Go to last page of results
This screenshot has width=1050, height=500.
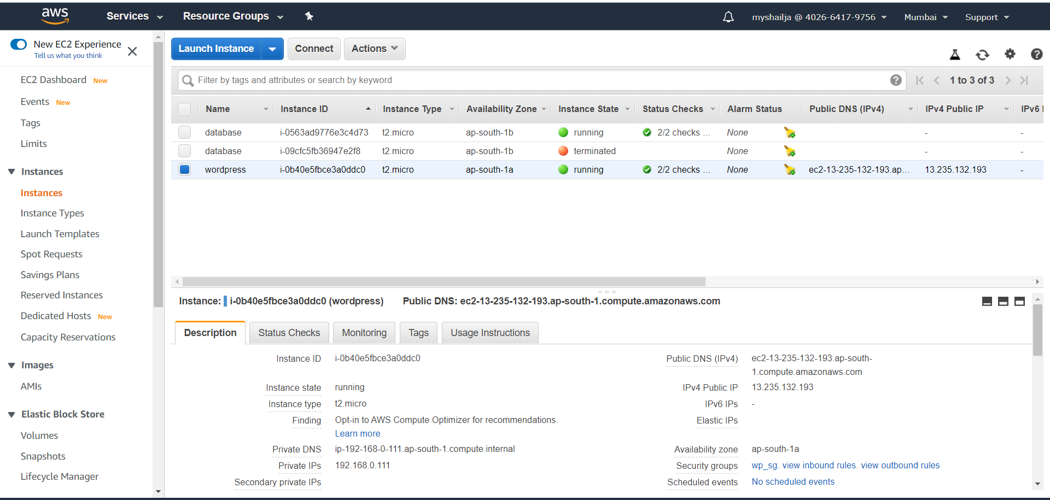(x=1024, y=80)
